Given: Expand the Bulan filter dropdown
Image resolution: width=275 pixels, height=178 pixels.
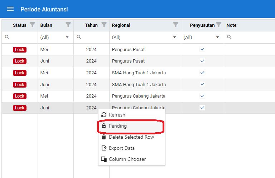Looking at the screenshot, I should (67, 37).
